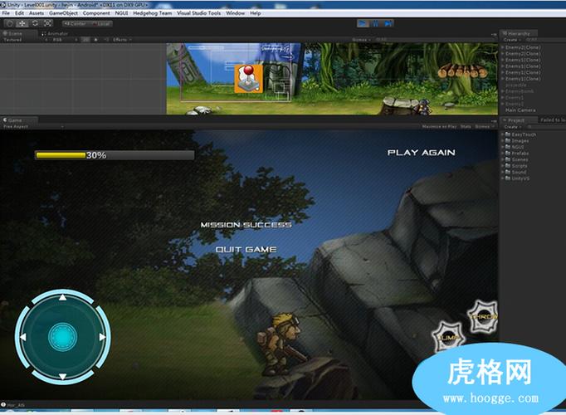Viewport: 566px width, 415px height.
Task: Select the Scale transform tool
Action: (x=47, y=23)
